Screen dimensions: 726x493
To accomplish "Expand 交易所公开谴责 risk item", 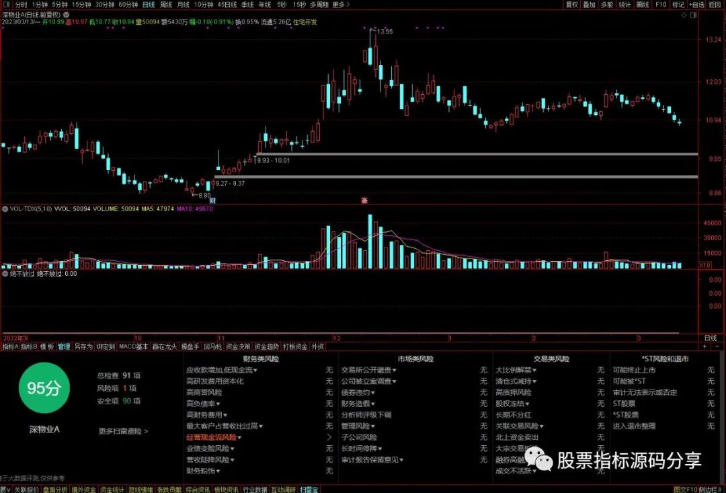I will pos(369,370).
